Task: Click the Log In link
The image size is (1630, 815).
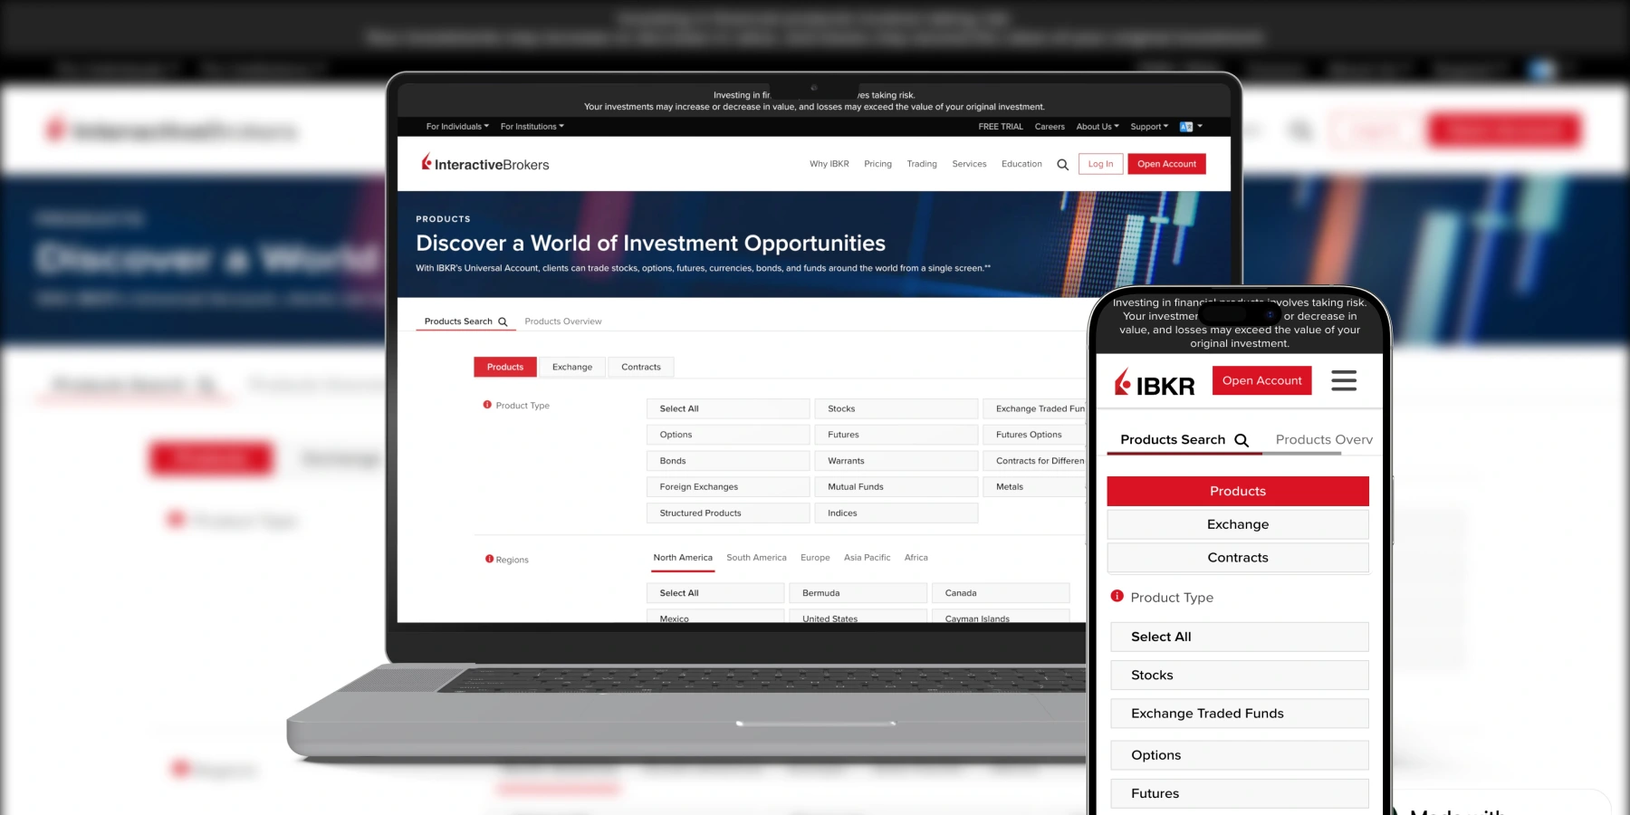Action: point(1100,164)
